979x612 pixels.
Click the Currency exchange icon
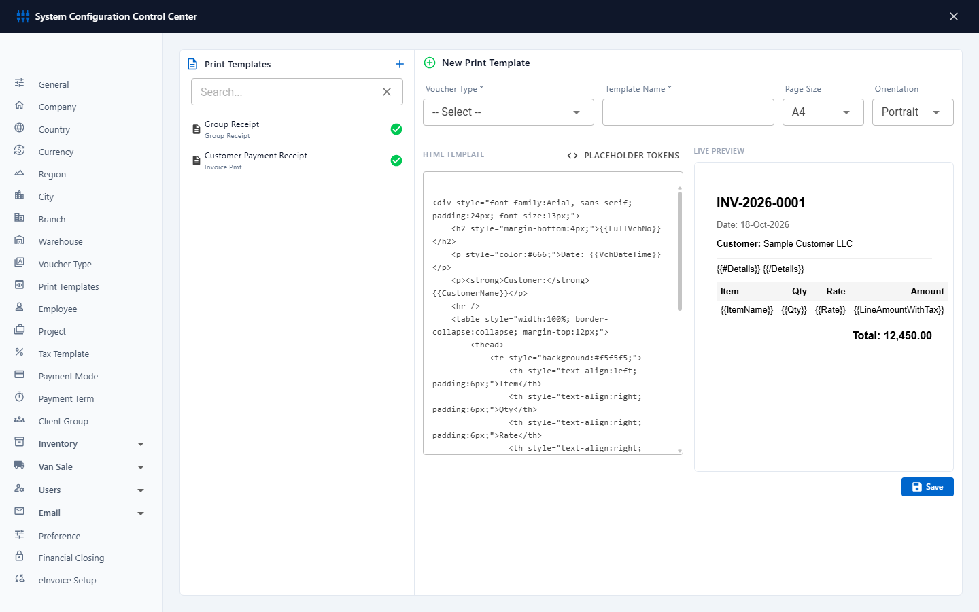coord(19,150)
